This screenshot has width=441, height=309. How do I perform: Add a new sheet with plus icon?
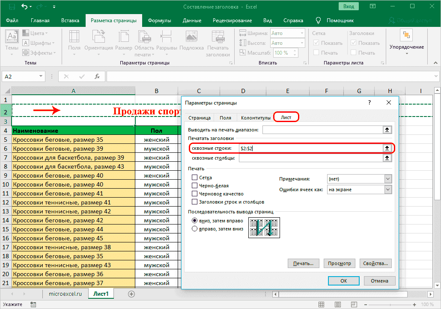coord(131,294)
